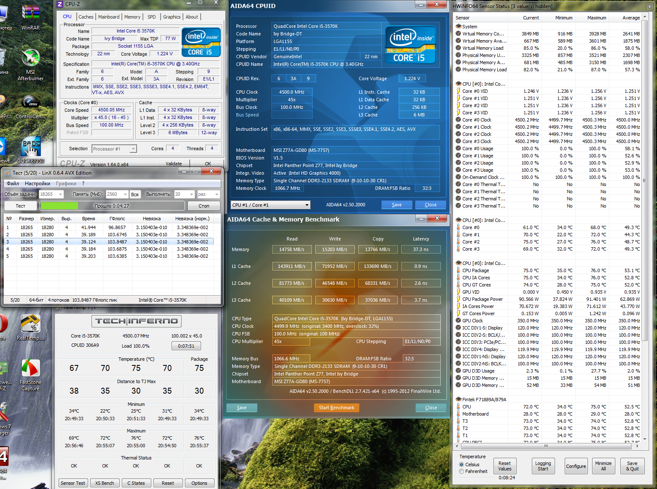This screenshot has height=489, width=657.
Task: Click the thermometer icon beside Motherboard in HWiNFO64
Action: point(459,413)
